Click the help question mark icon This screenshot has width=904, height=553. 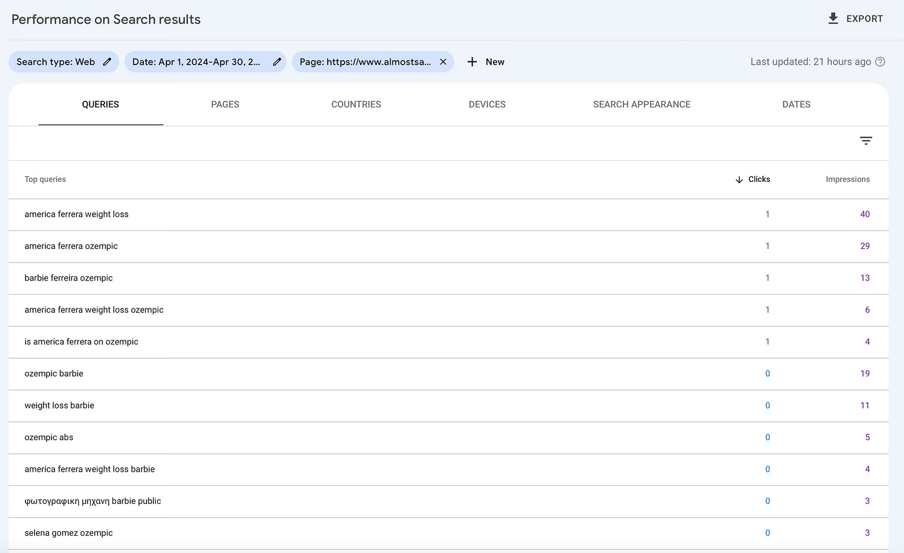click(x=880, y=61)
